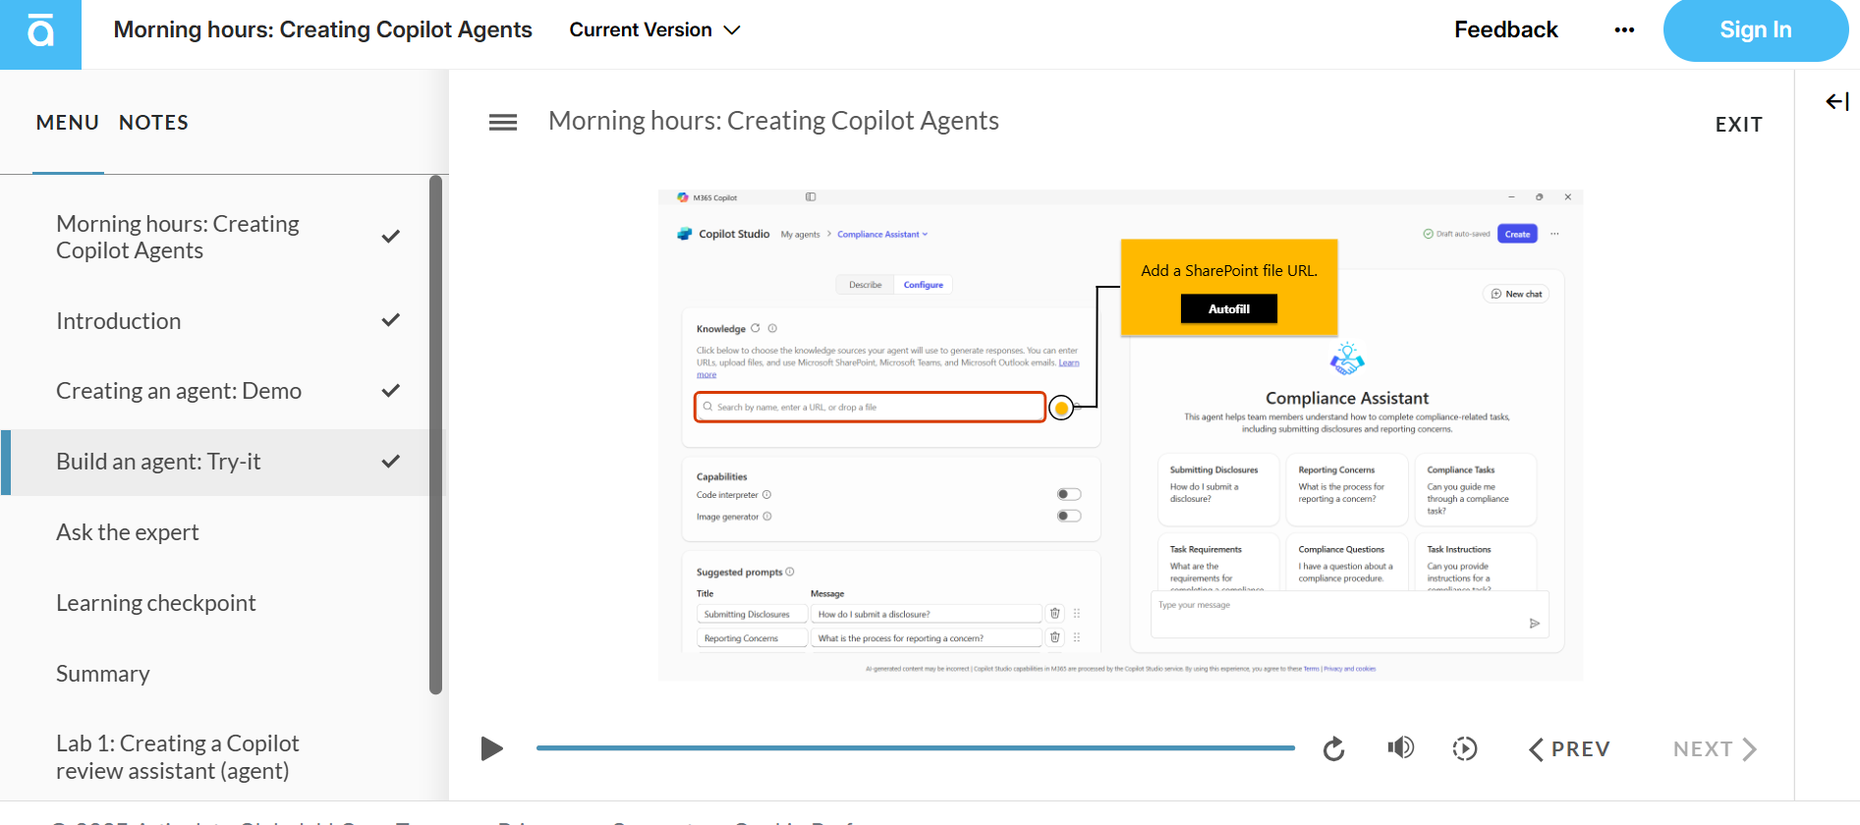
Task: Open the Compliance Assistant breadcrumb dropdown
Action: (882, 235)
